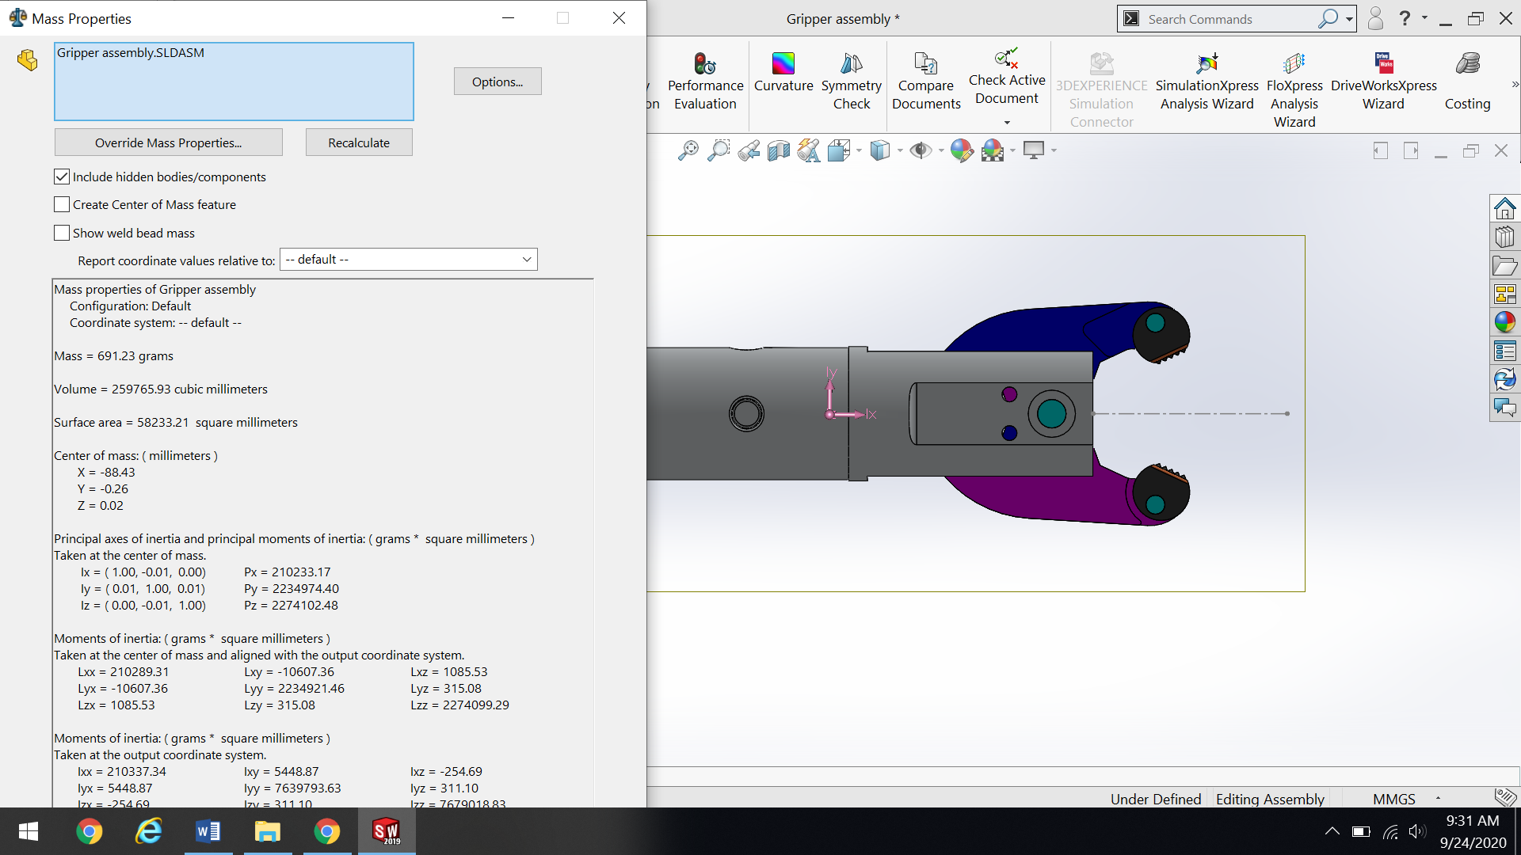Click in the Search Commands field
This screenshot has width=1521, height=855.
point(1228,19)
